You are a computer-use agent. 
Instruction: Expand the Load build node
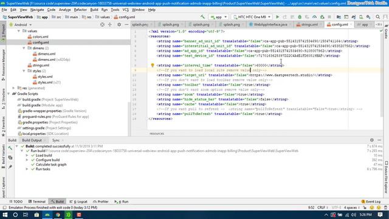click(x=27, y=156)
